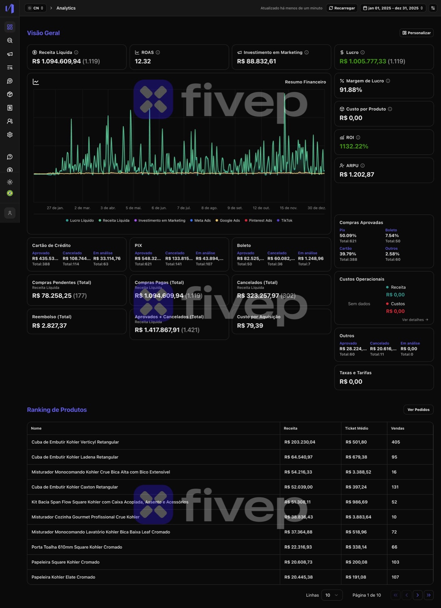Follow the Ver detalhes link in Custos Operacionais
This screenshot has height=608, width=441.
(x=415, y=320)
